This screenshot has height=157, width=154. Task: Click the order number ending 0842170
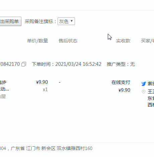pyautogui.click(x=10, y=64)
